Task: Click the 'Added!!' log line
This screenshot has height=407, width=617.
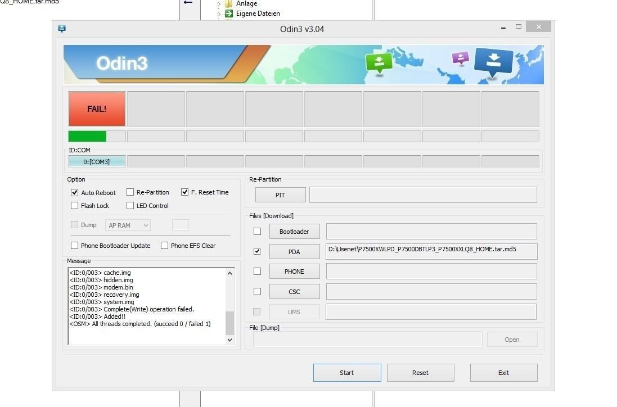Action: (98, 316)
